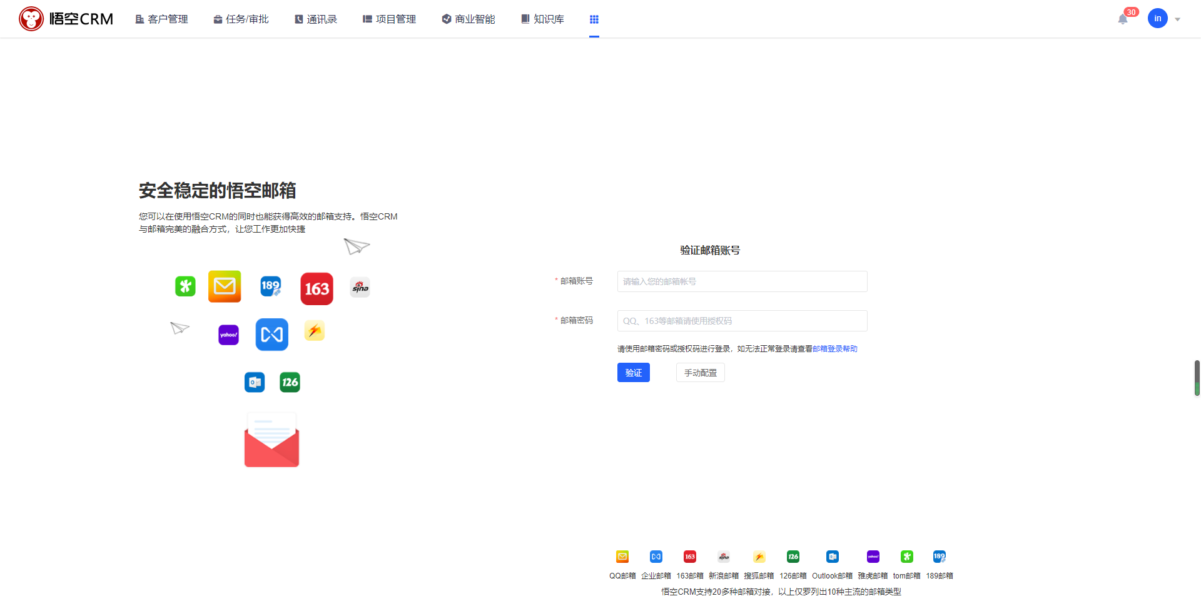Select 163邮箱 icon in bottom row

(x=690, y=557)
